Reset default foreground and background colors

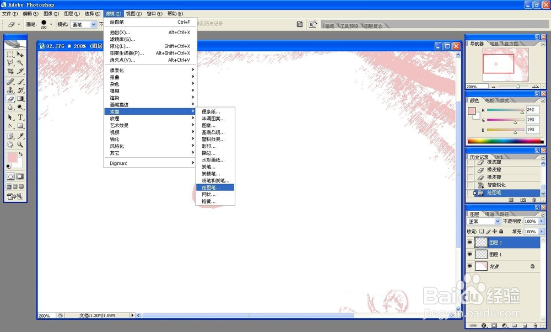[x=8, y=167]
